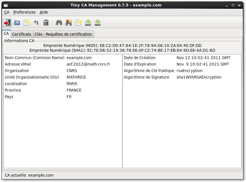
Task: Open the CA menu in the menu bar
Action: coord(7,12)
